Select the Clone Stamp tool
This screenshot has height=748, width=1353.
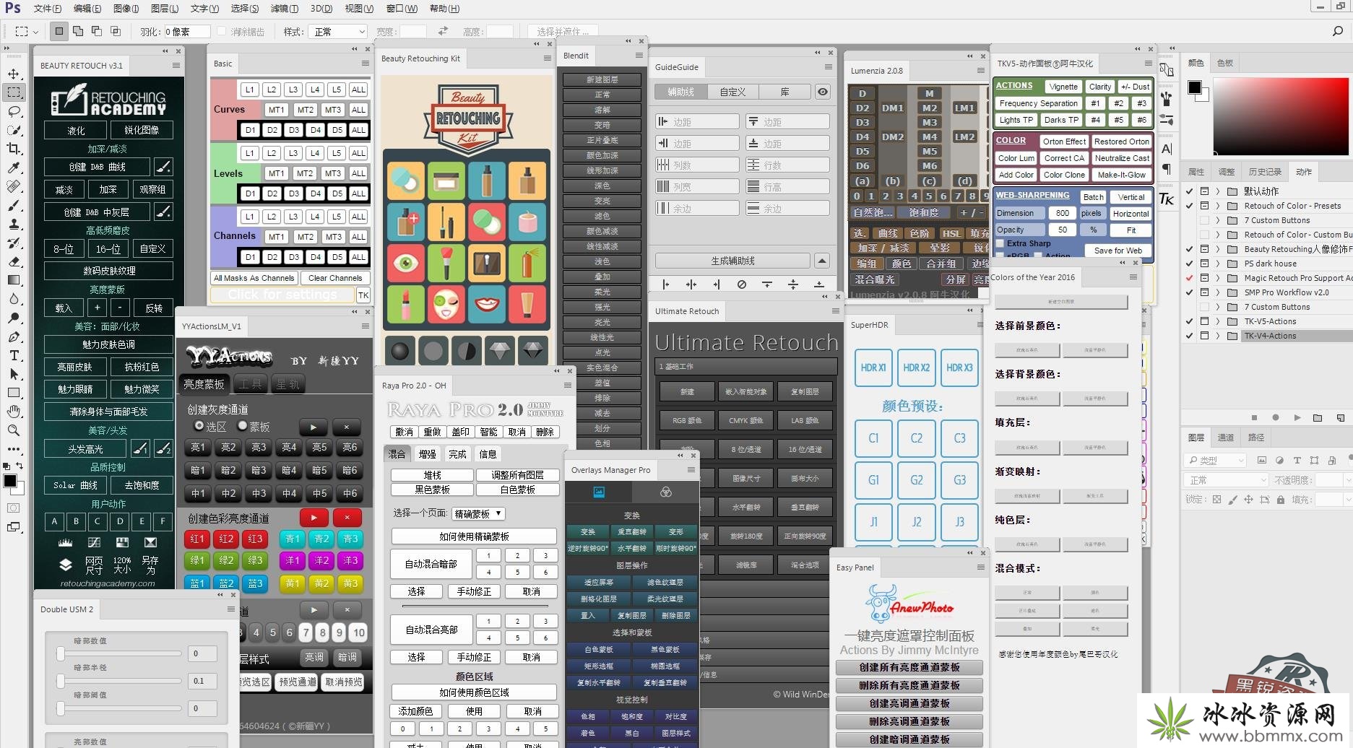(14, 224)
